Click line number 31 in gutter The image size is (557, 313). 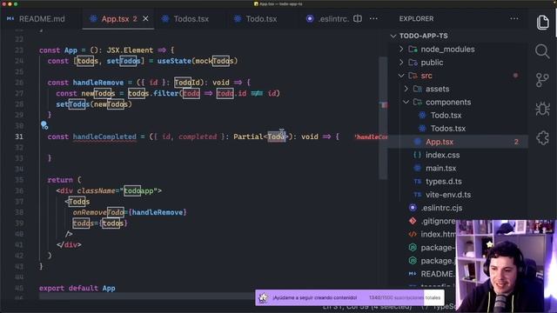click(19, 137)
